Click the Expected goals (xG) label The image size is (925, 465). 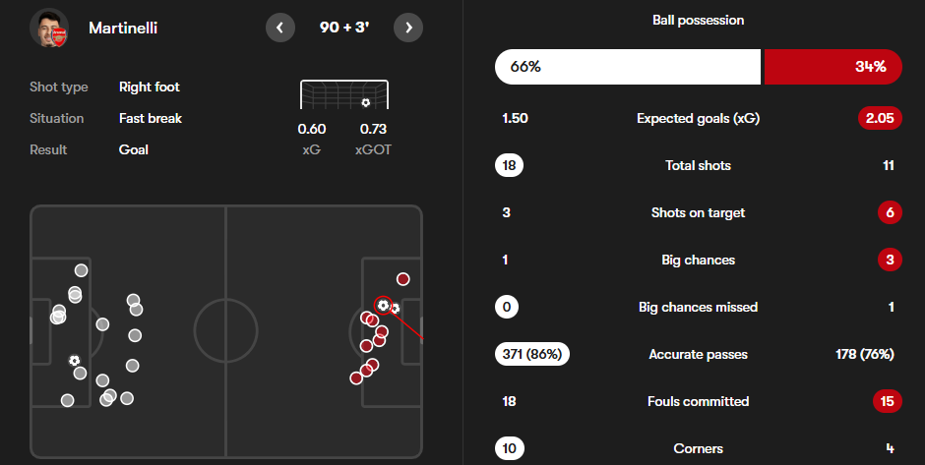pyautogui.click(x=698, y=118)
